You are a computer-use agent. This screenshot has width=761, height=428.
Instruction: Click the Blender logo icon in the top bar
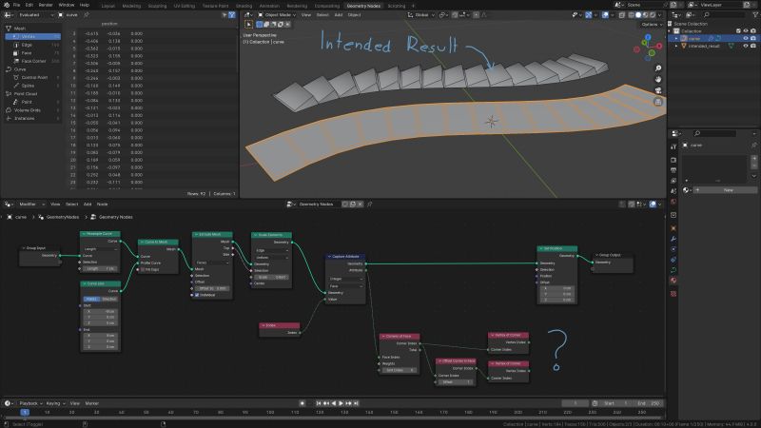(7, 5)
